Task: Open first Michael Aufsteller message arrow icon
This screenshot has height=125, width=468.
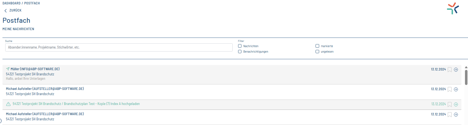Action: [456, 89]
